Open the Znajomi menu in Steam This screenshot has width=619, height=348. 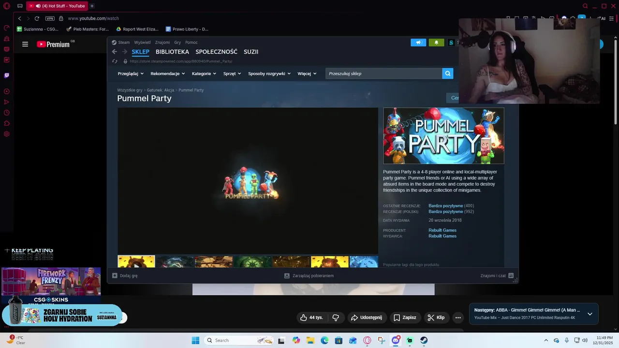click(x=162, y=43)
